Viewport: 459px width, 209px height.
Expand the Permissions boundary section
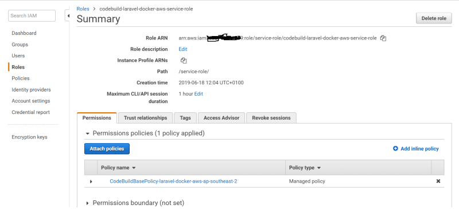click(x=87, y=203)
